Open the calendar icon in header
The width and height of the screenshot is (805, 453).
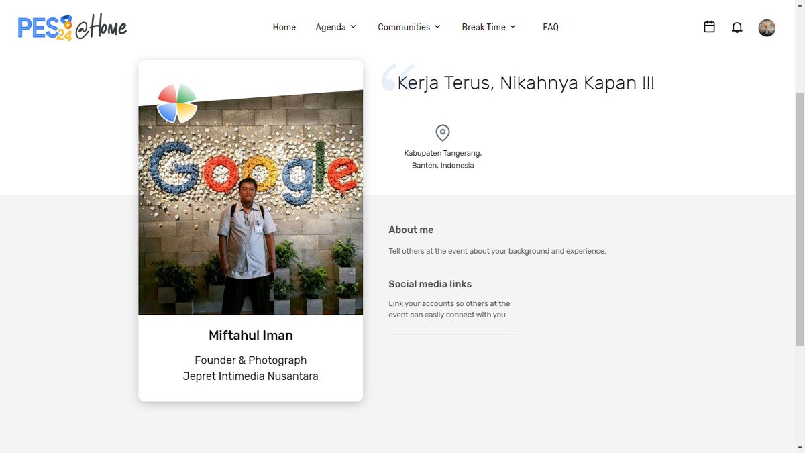tap(709, 27)
